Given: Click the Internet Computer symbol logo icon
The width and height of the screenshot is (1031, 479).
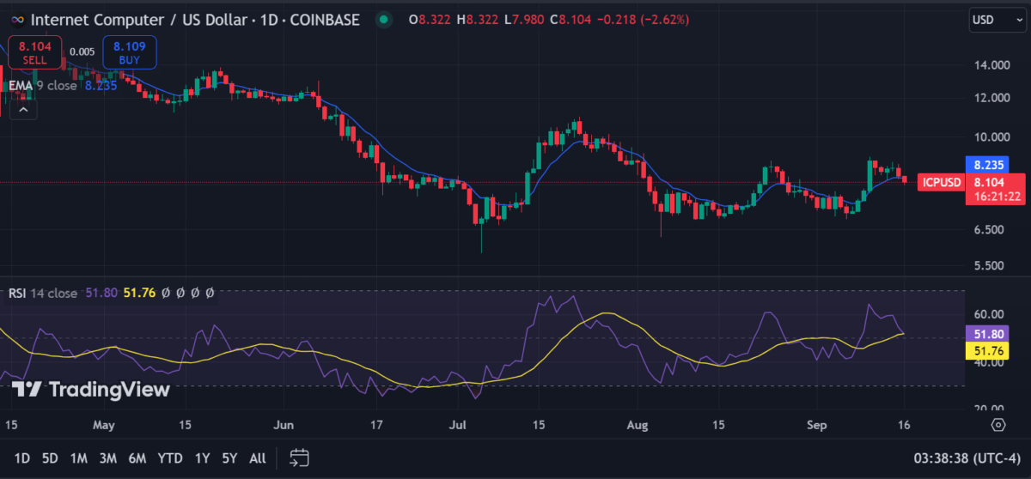Looking at the screenshot, I should tap(17, 19).
